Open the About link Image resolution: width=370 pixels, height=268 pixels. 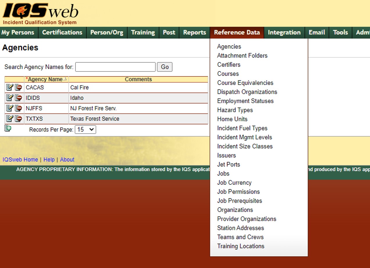pos(67,160)
